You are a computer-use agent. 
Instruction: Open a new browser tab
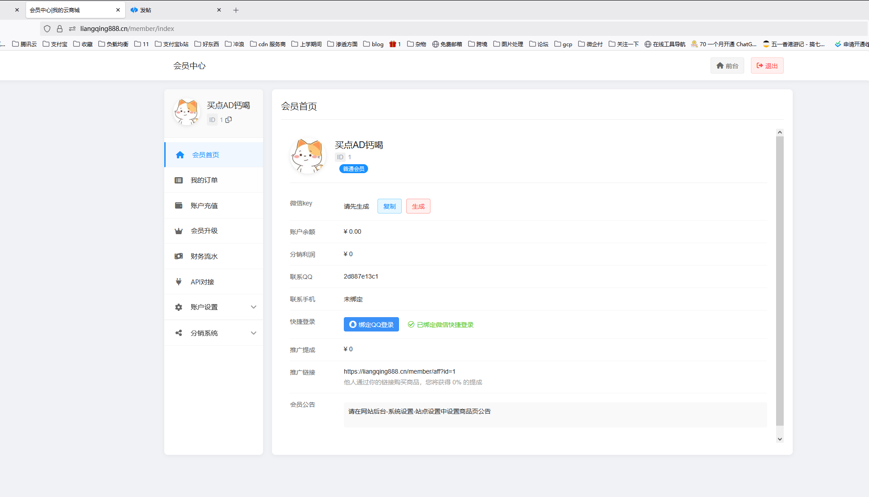236,10
